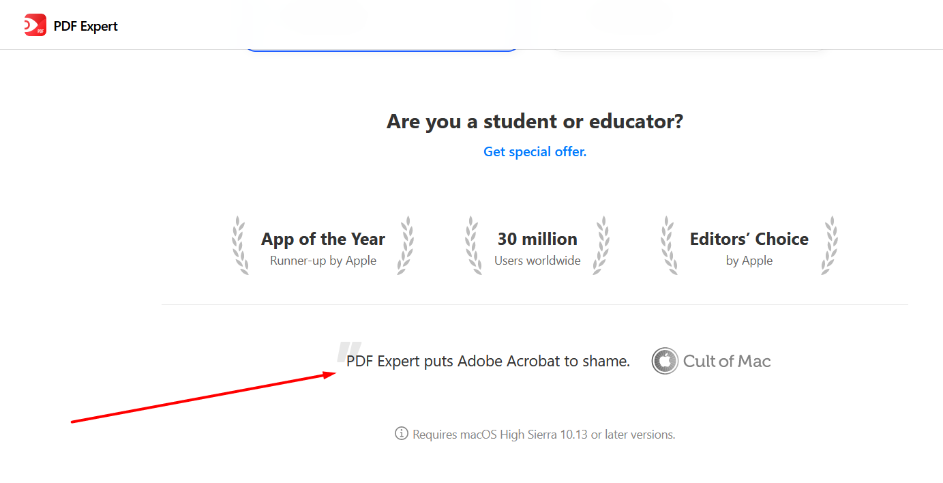
Task: Click the left laurel beside Editors' Choice
Action: [x=669, y=246]
